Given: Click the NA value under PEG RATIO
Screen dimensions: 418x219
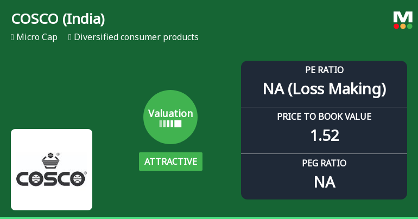Looking at the screenshot, I should point(324,182).
